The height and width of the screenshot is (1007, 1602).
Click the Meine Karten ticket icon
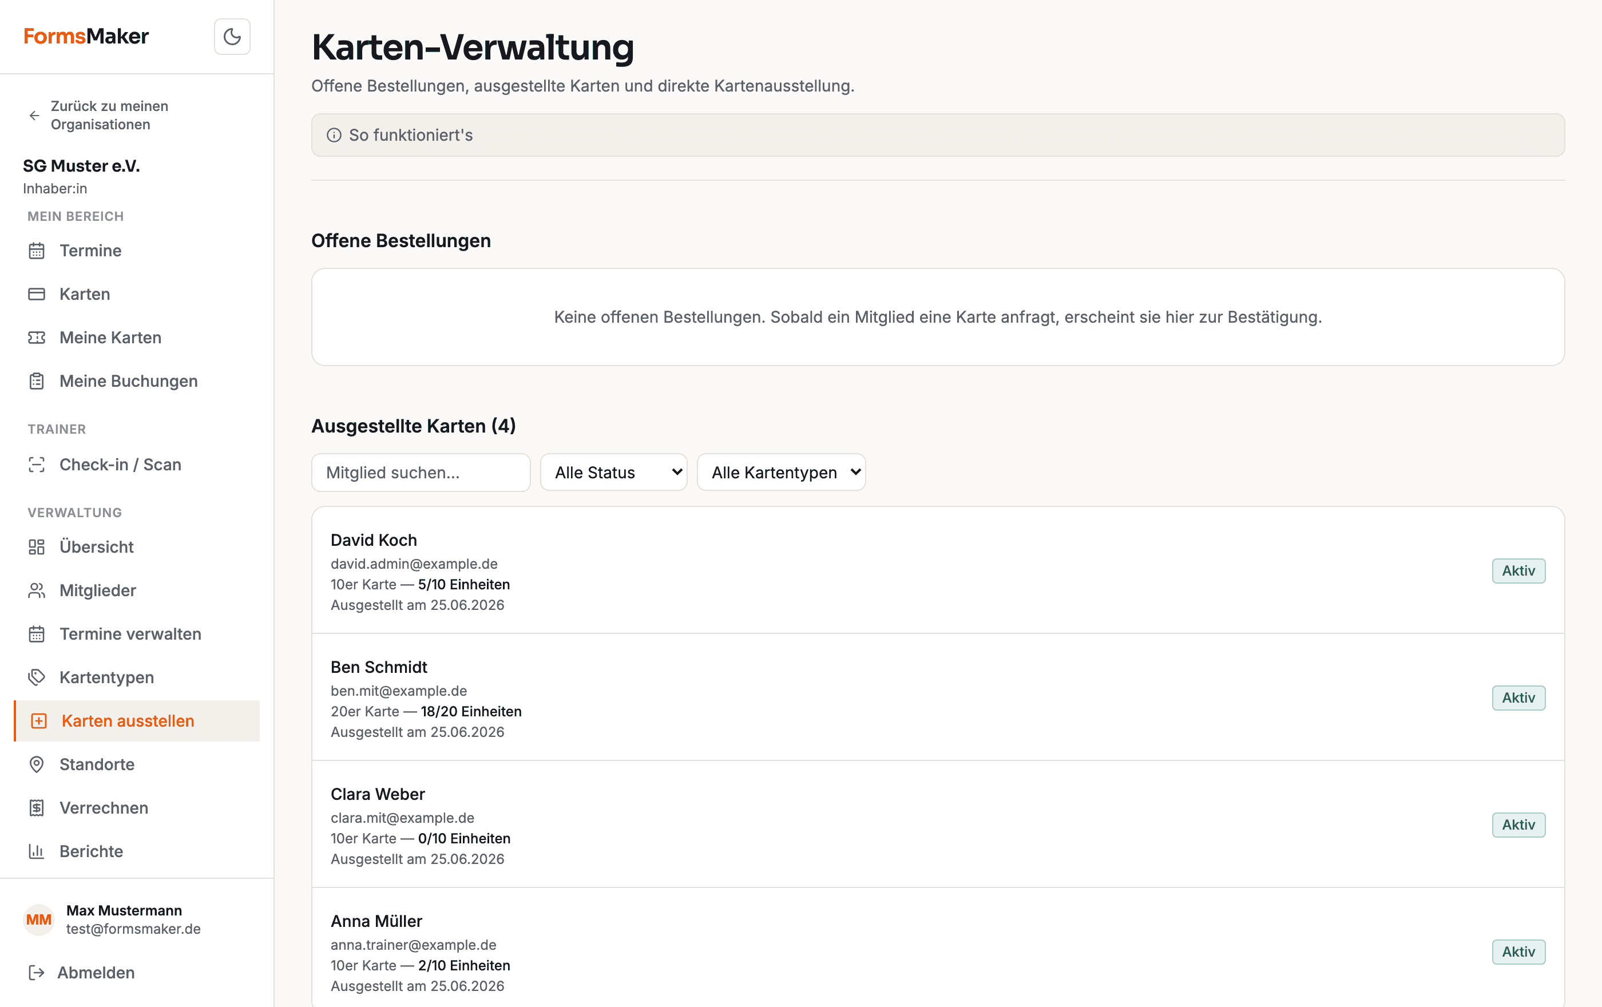(37, 338)
